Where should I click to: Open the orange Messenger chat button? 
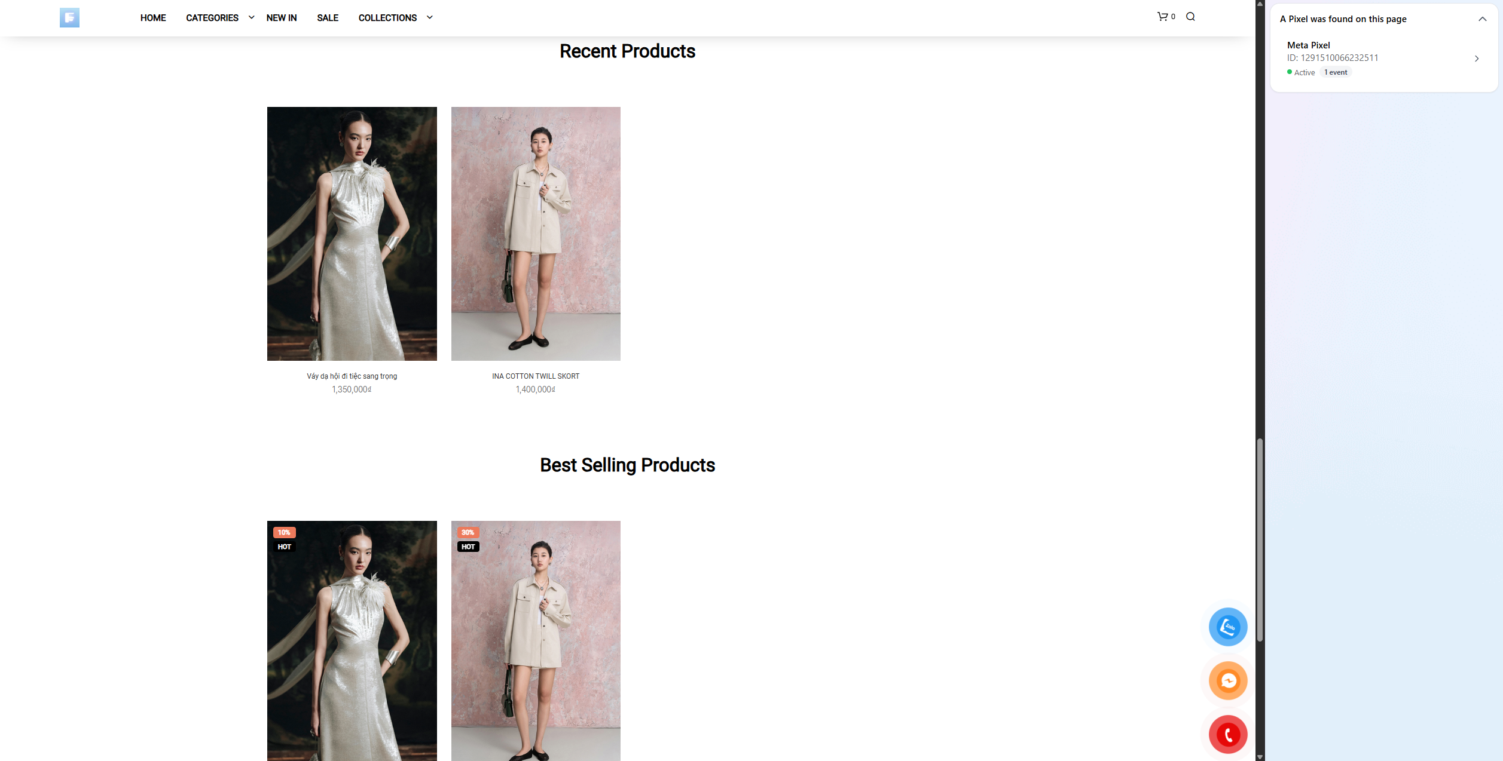[x=1227, y=680]
